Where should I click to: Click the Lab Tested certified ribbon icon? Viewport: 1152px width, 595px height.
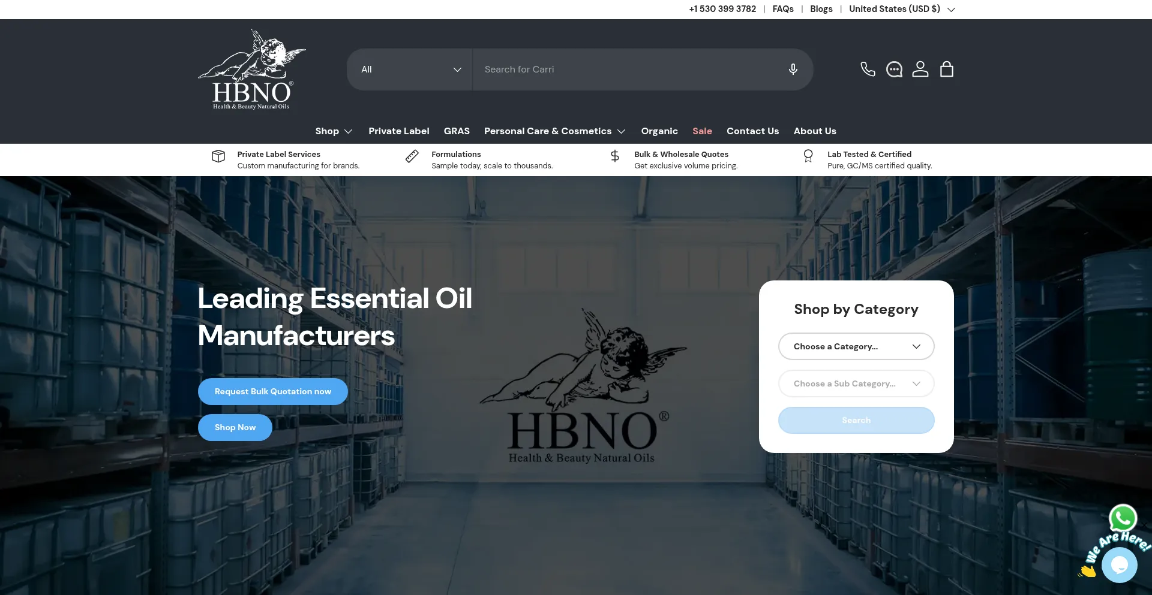808,156
